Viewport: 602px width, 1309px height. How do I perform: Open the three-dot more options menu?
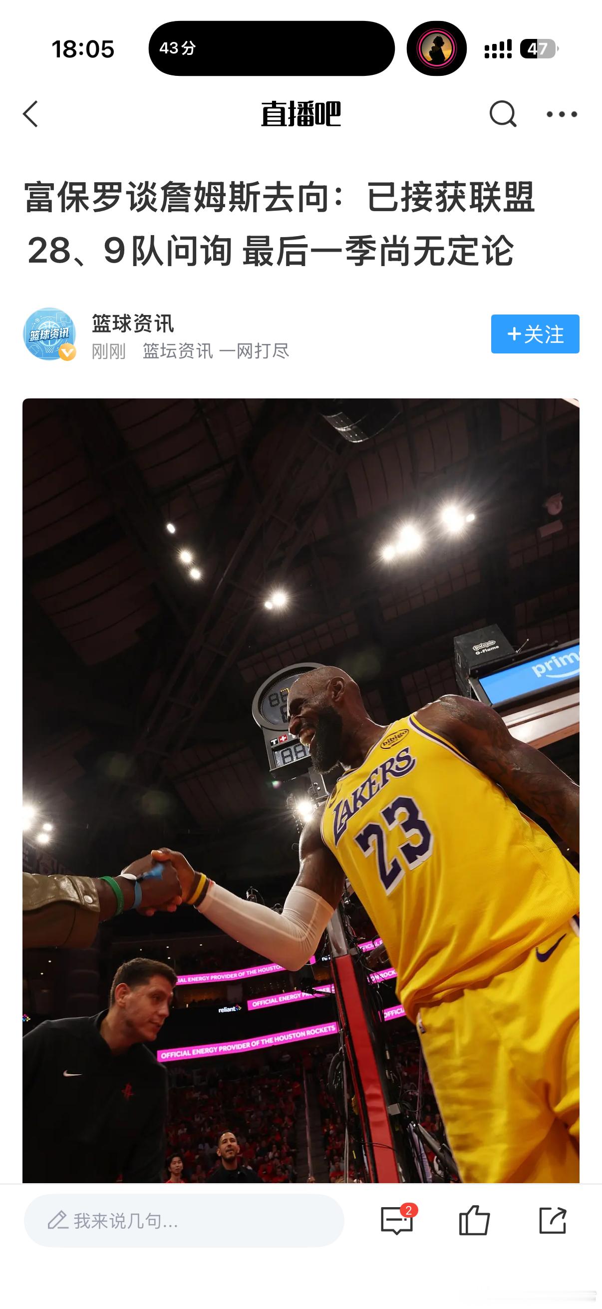[562, 114]
